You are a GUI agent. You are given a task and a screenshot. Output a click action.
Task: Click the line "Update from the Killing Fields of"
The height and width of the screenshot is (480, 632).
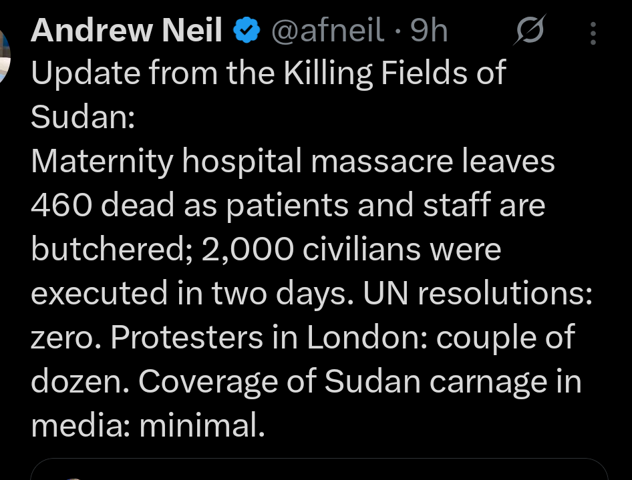(x=268, y=73)
